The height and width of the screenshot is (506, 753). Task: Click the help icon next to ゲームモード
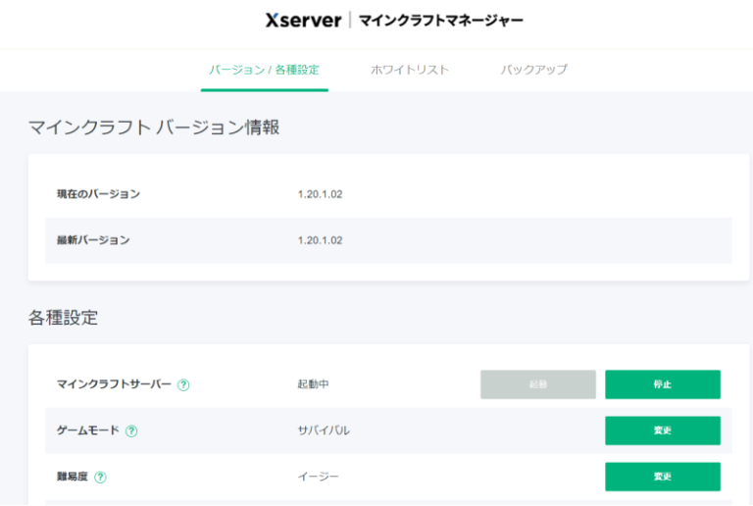pyautogui.click(x=131, y=430)
